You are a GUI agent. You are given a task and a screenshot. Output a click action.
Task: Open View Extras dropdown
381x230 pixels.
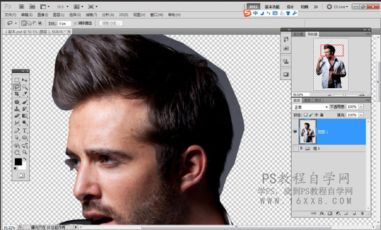45,7
